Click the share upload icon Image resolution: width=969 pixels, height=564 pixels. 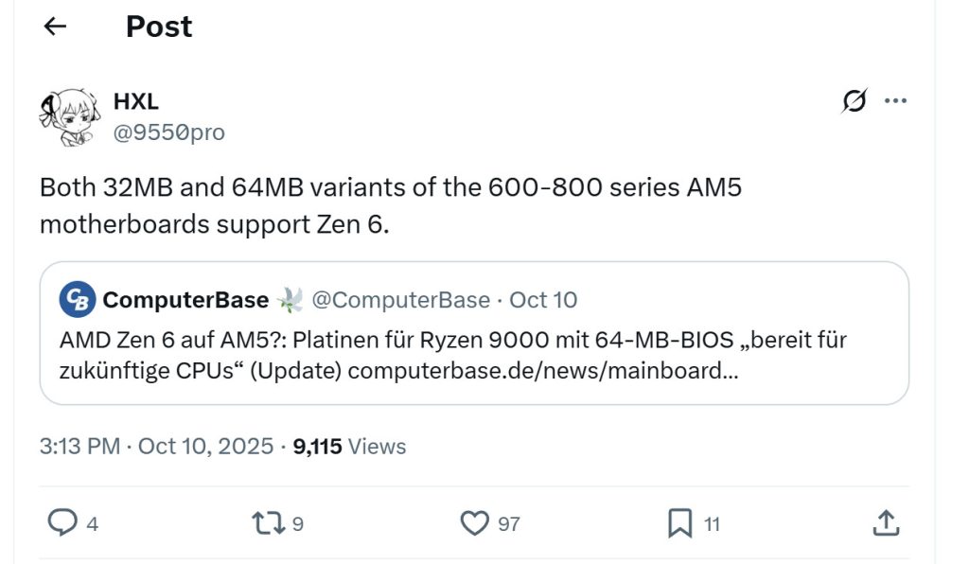coord(884,522)
